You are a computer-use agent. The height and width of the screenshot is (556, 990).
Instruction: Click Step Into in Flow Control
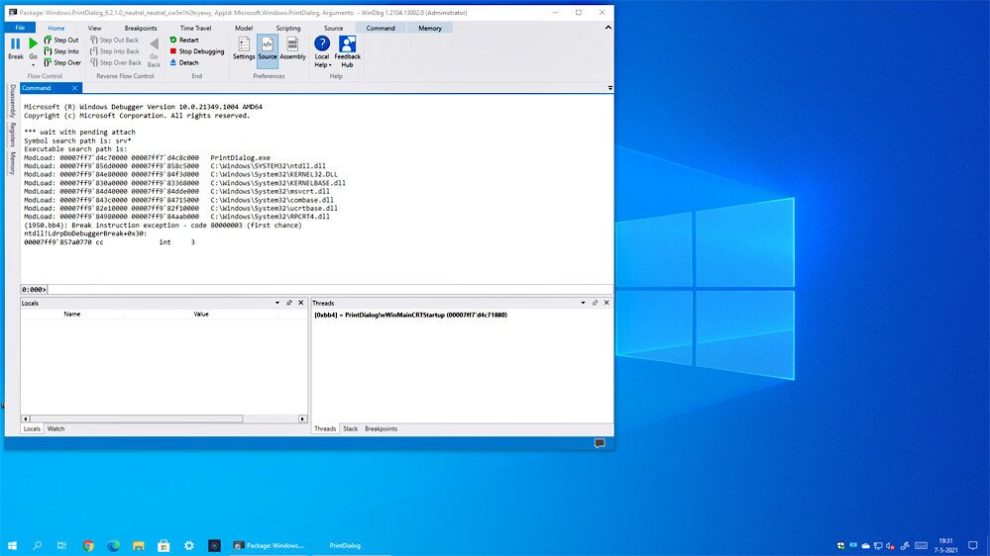click(61, 51)
